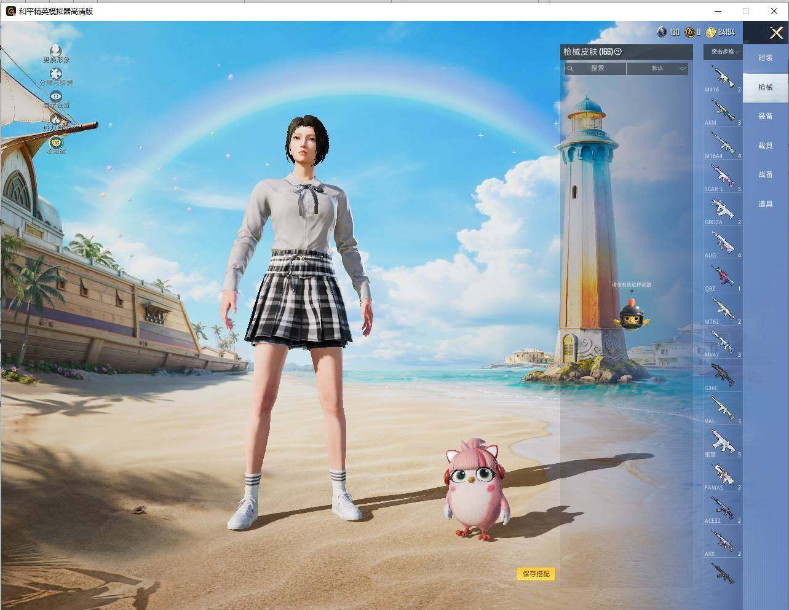Click the gold-ring token icon showing 0
Image resolution: width=789 pixels, height=610 pixels.
[x=690, y=32]
